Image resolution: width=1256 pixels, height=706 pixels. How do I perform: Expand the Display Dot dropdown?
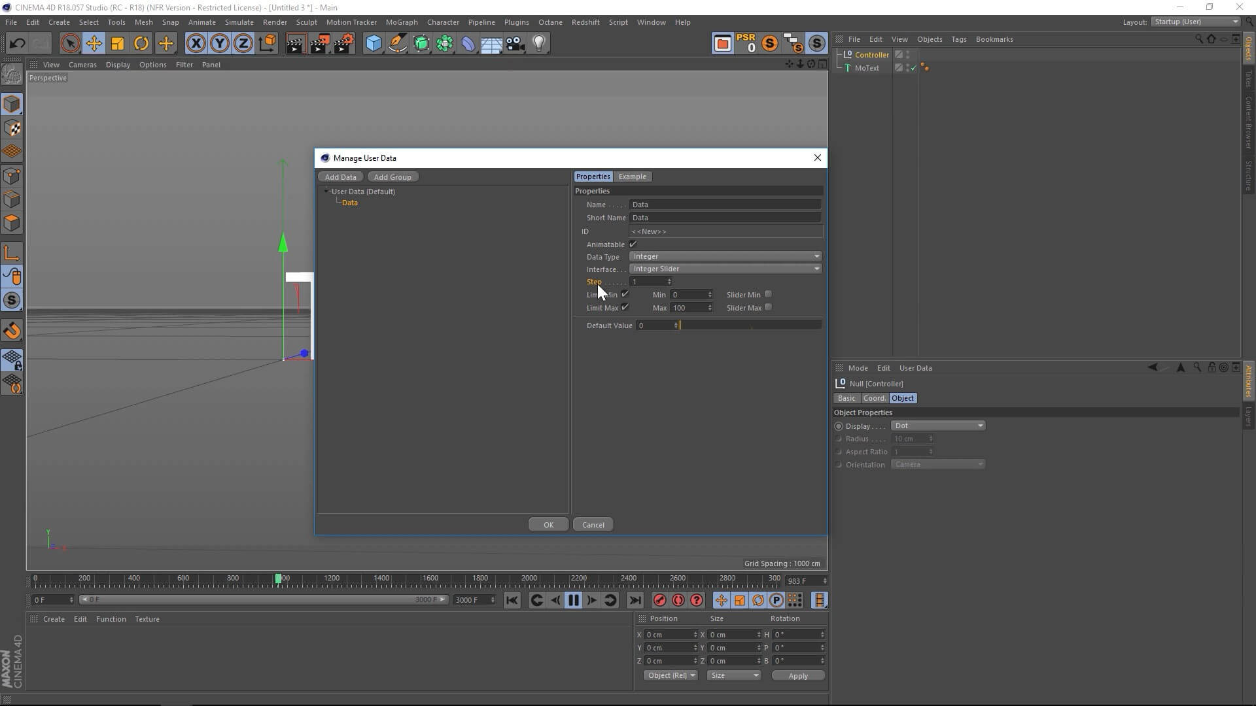click(x=938, y=426)
